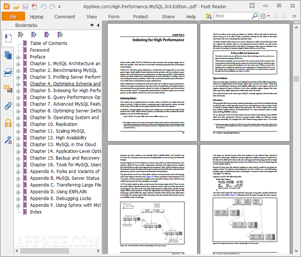Click the Appendix E Debugging Locks bookmark icon
The height and width of the screenshot is (257, 301).
coord(25,199)
